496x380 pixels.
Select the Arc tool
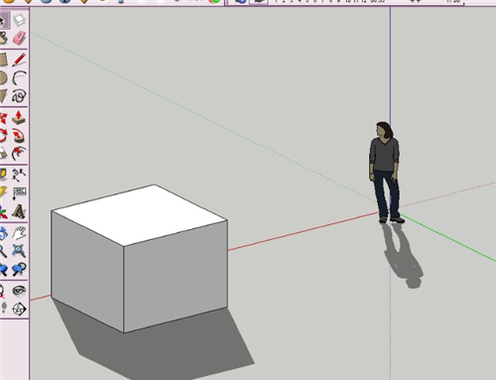pos(19,78)
